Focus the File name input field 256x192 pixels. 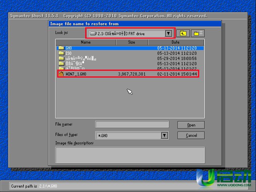pos(132,124)
